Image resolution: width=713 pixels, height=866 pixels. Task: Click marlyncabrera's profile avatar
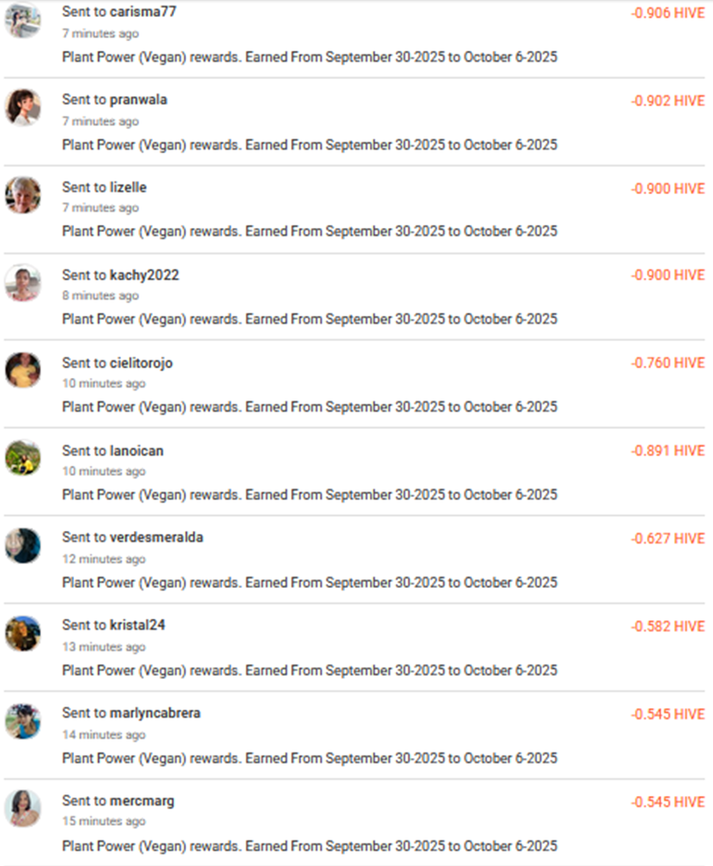23,721
